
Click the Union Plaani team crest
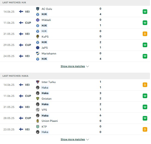38,121
